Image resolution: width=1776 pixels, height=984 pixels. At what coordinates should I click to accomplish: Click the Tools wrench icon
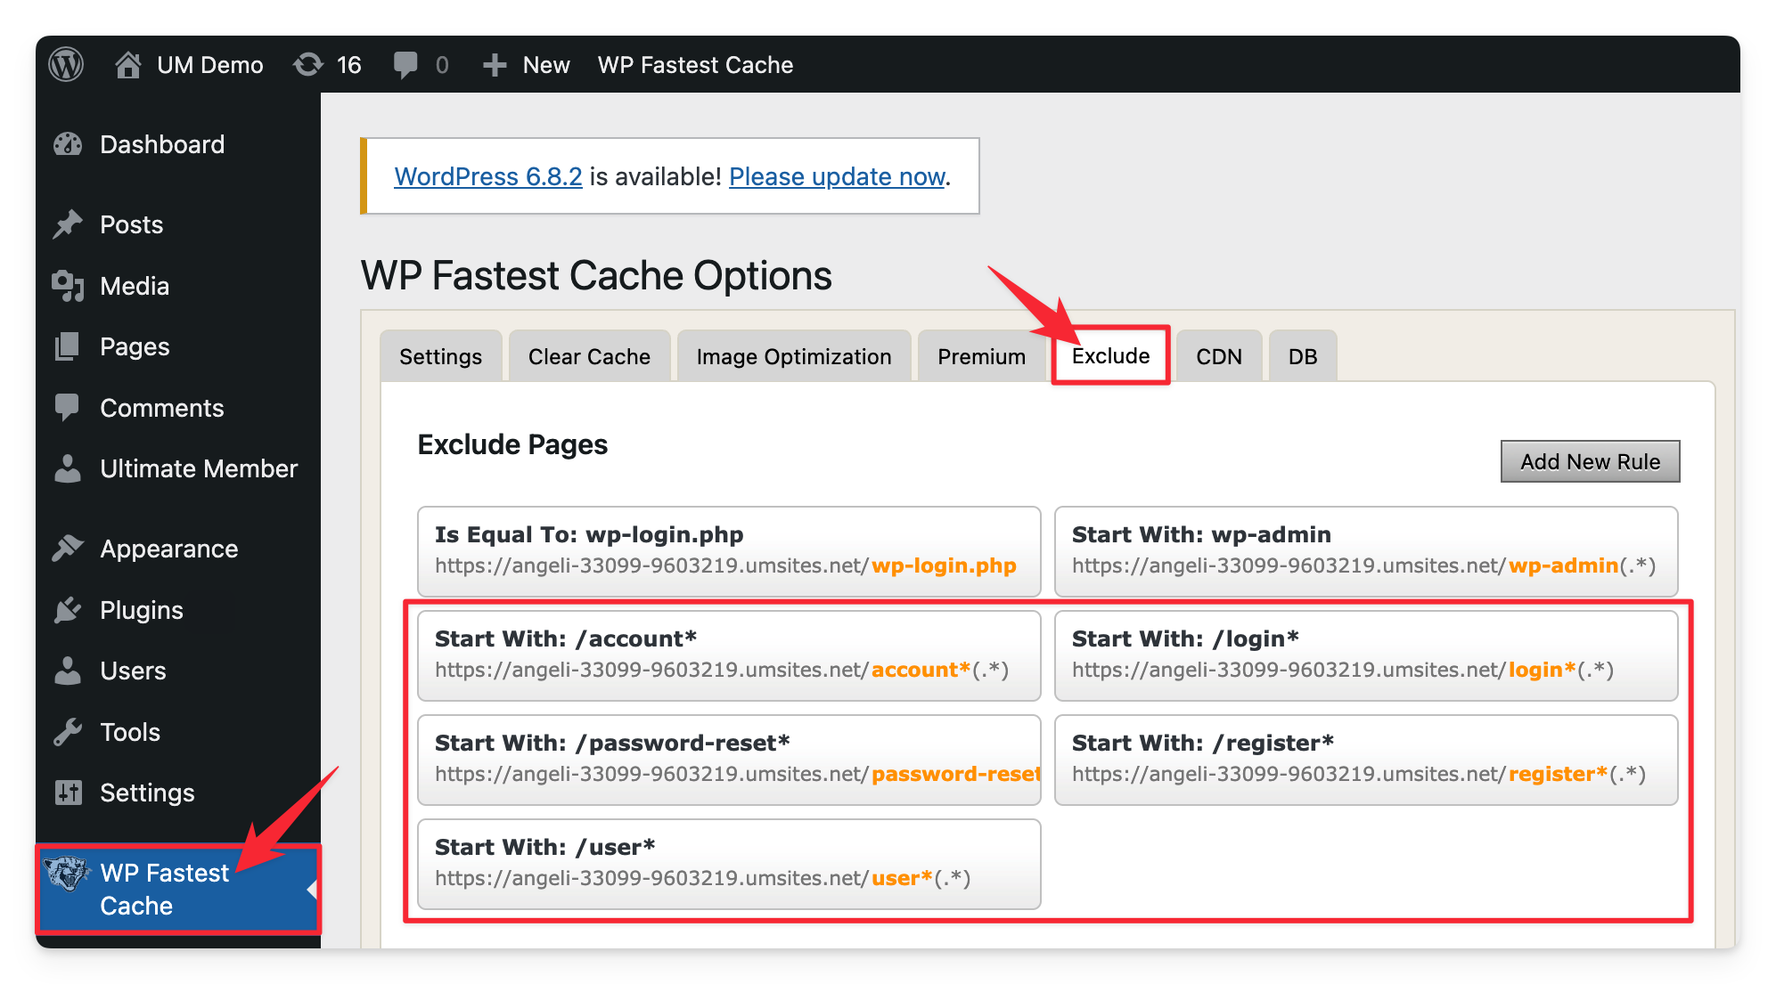point(68,732)
